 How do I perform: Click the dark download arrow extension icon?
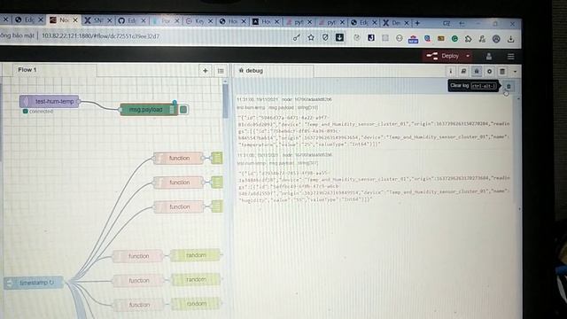click(x=339, y=37)
